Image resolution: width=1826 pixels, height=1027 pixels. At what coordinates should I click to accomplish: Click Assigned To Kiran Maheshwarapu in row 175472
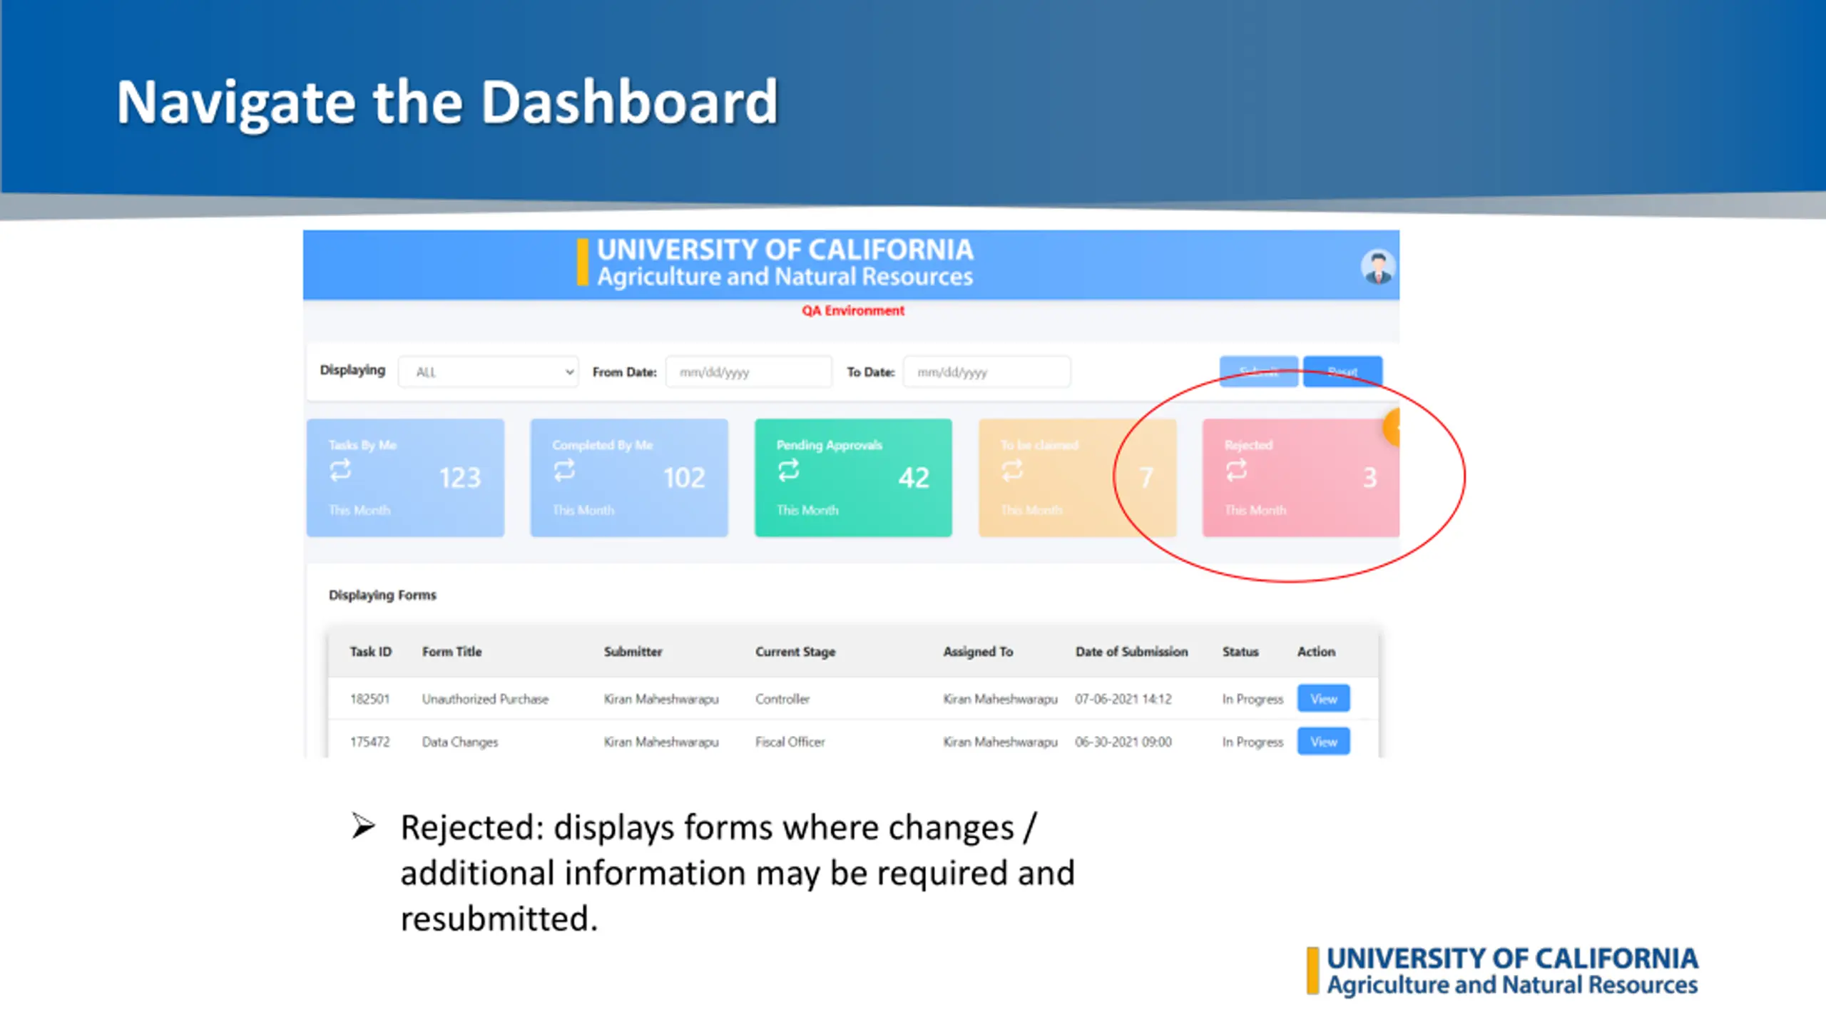1000,742
